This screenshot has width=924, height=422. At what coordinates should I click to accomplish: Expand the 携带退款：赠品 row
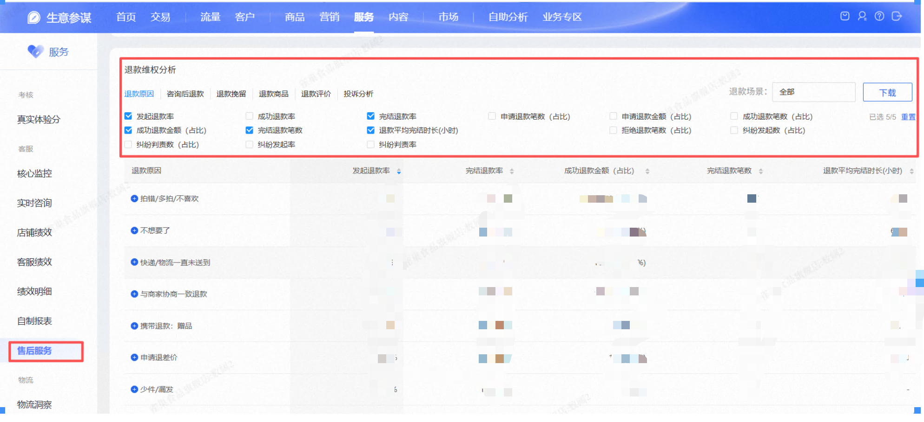click(x=134, y=326)
